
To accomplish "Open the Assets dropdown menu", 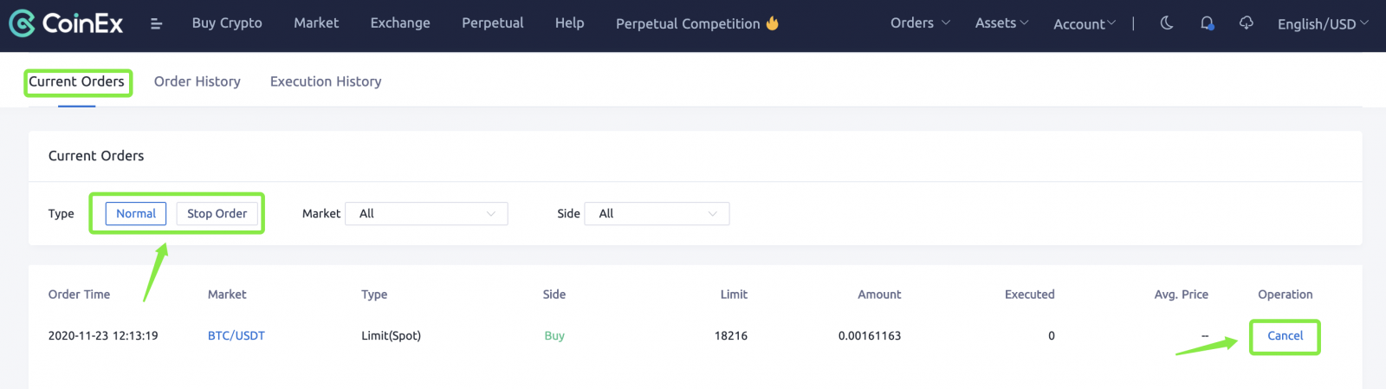I will [x=1001, y=23].
